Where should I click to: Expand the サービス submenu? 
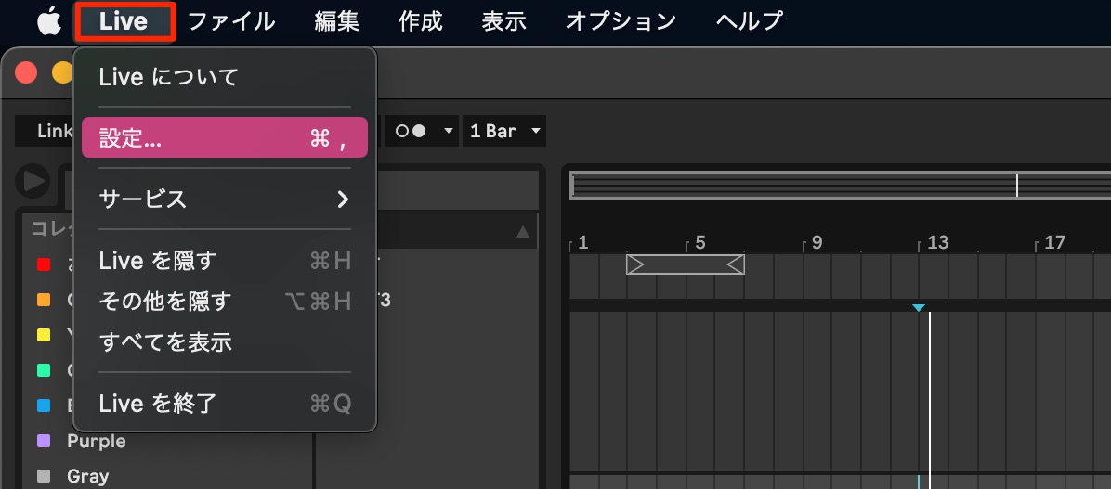(x=225, y=199)
